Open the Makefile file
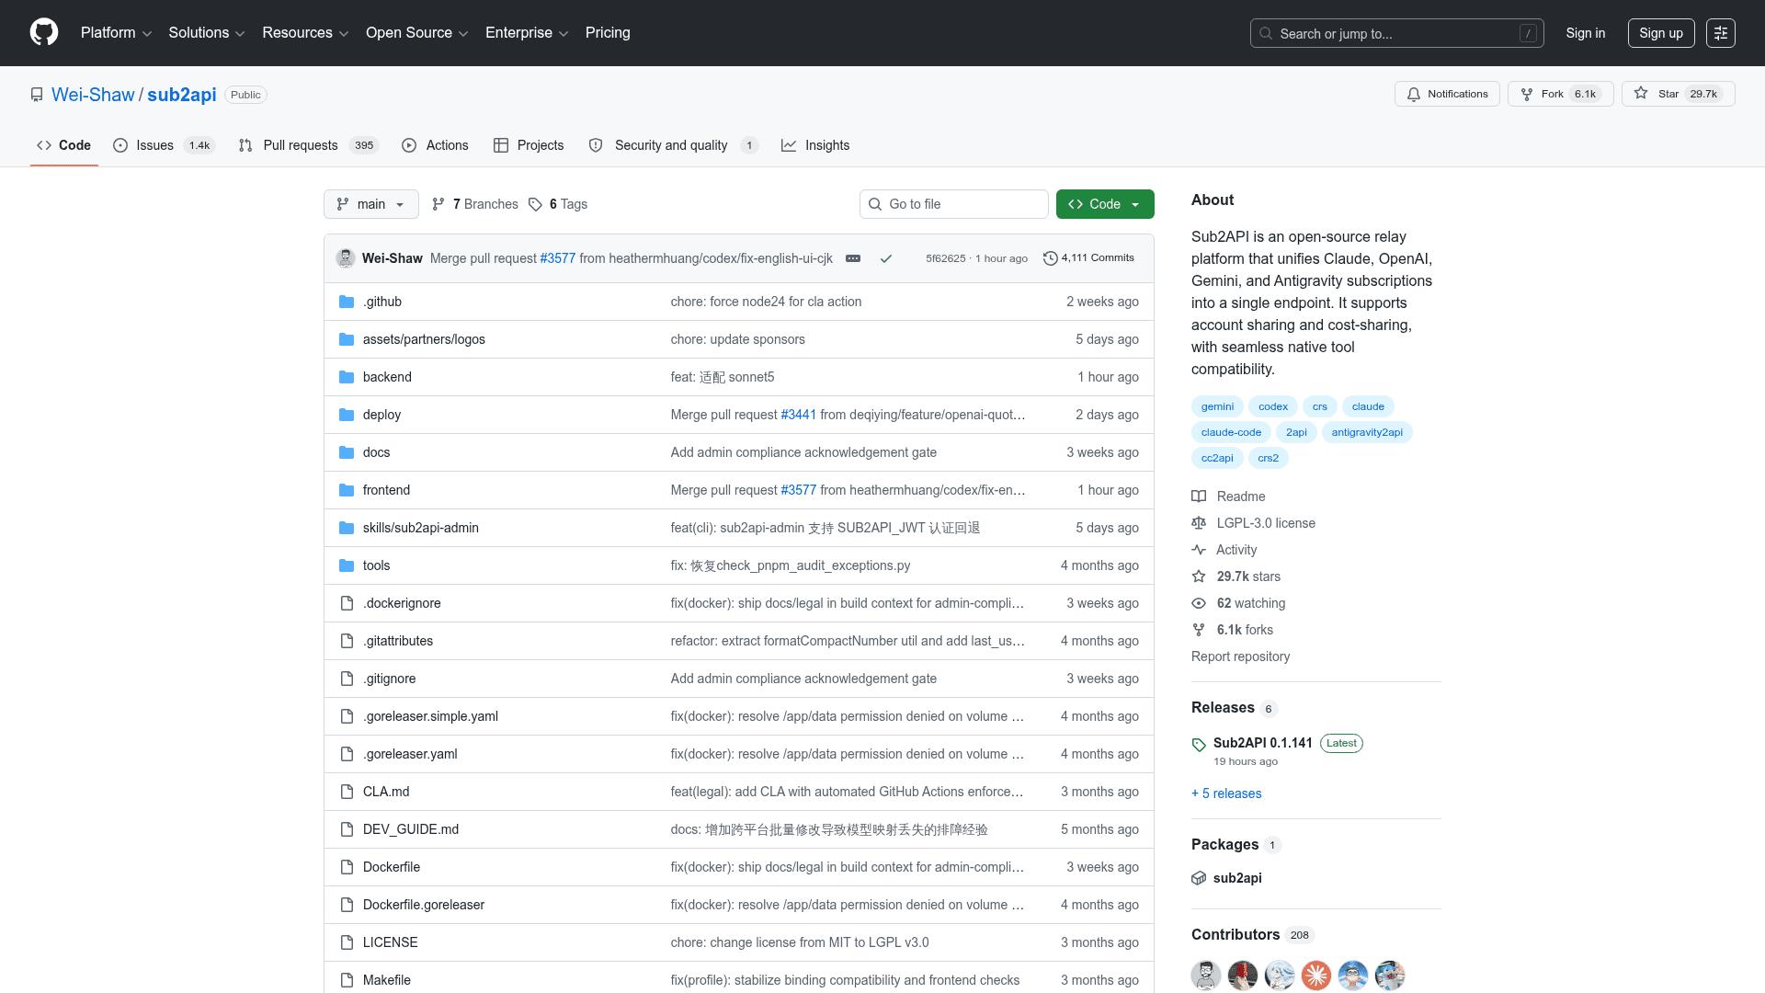 coord(387,980)
